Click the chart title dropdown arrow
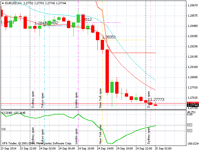This screenshot has height=151, width=199. (x=3, y=3)
